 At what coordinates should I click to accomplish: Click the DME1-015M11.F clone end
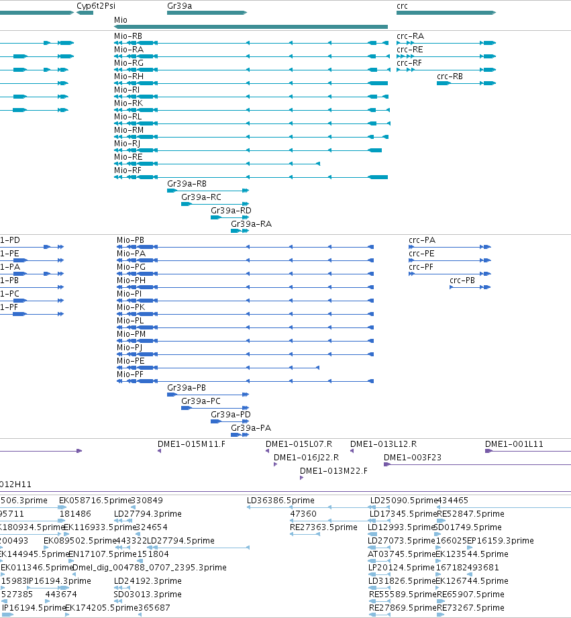click(x=159, y=451)
